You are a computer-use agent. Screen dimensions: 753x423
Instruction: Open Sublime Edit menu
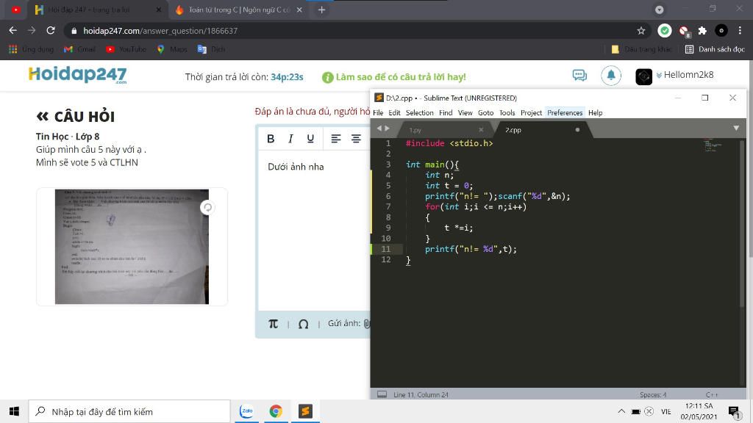click(394, 112)
